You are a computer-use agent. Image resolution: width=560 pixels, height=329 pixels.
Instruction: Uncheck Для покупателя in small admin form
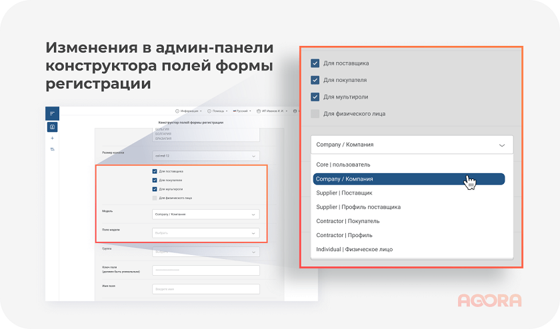[155, 180]
